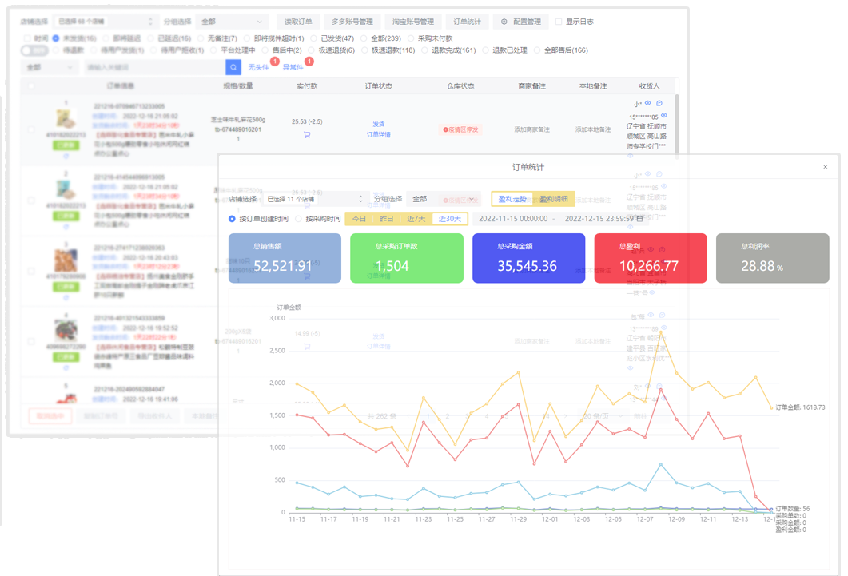Viewport: 848px width, 576px height.
Task: Select the 今日 date range tab
Action: pyautogui.click(x=359, y=219)
